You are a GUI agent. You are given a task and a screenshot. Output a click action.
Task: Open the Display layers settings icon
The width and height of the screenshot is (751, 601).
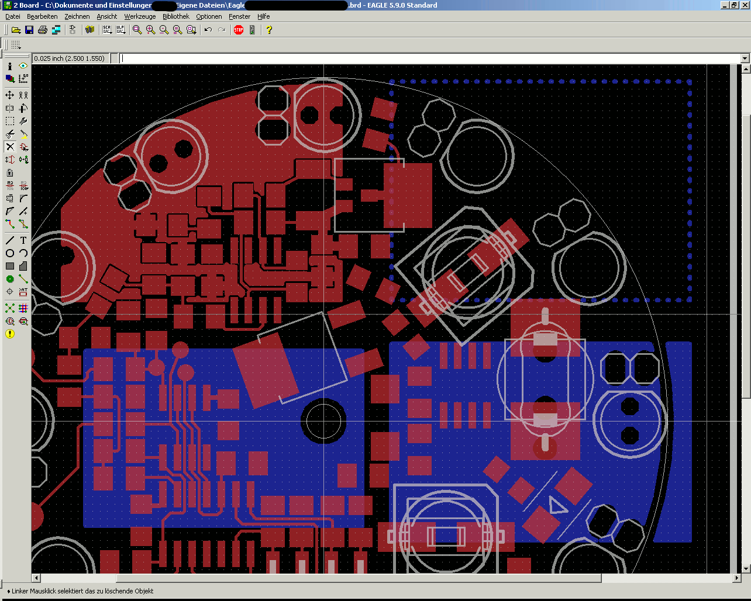coord(10,79)
